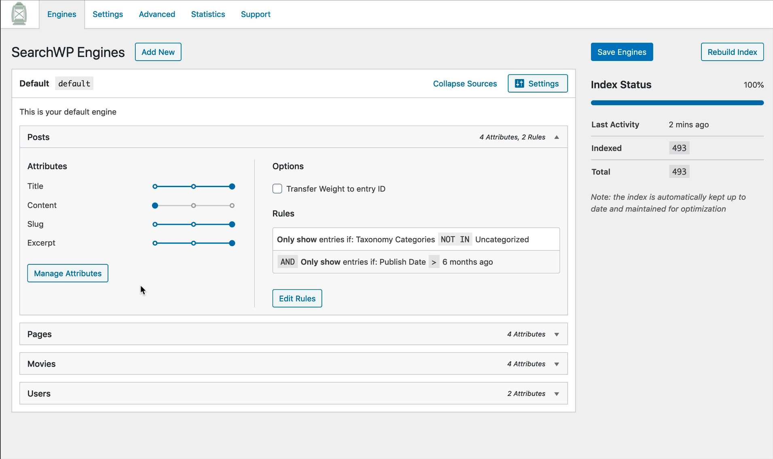The height and width of the screenshot is (459, 773).
Task: Click the Users source header title
Action: (39, 394)
